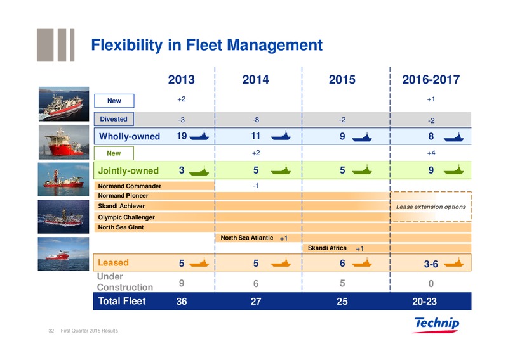The image size is (508, 358).
Task: Click the green ship icon beside Jointly-owned 3
Action: pyautogui.click(x=199, y=170)
